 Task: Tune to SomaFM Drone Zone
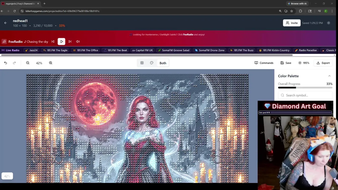(x=210, y=50)
